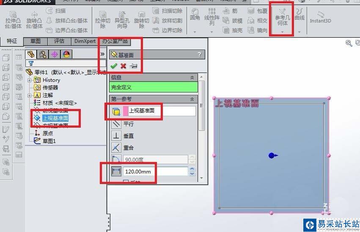
Task: Toggle the 重合 coincident constraint button
Action: tap(116, 148)
